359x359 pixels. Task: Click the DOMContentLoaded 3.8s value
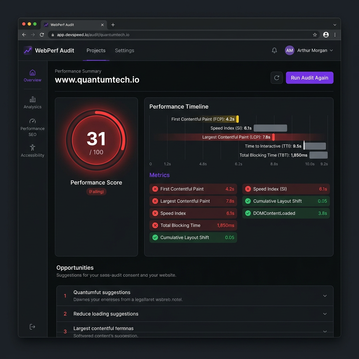click(x=323, y=213)
